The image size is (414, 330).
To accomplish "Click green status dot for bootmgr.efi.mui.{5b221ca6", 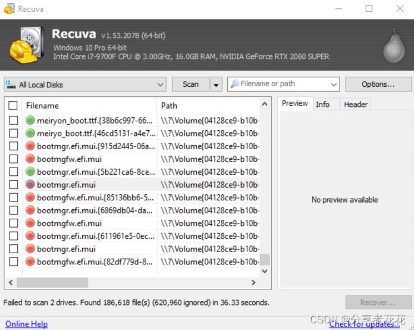I will (30, 171).
